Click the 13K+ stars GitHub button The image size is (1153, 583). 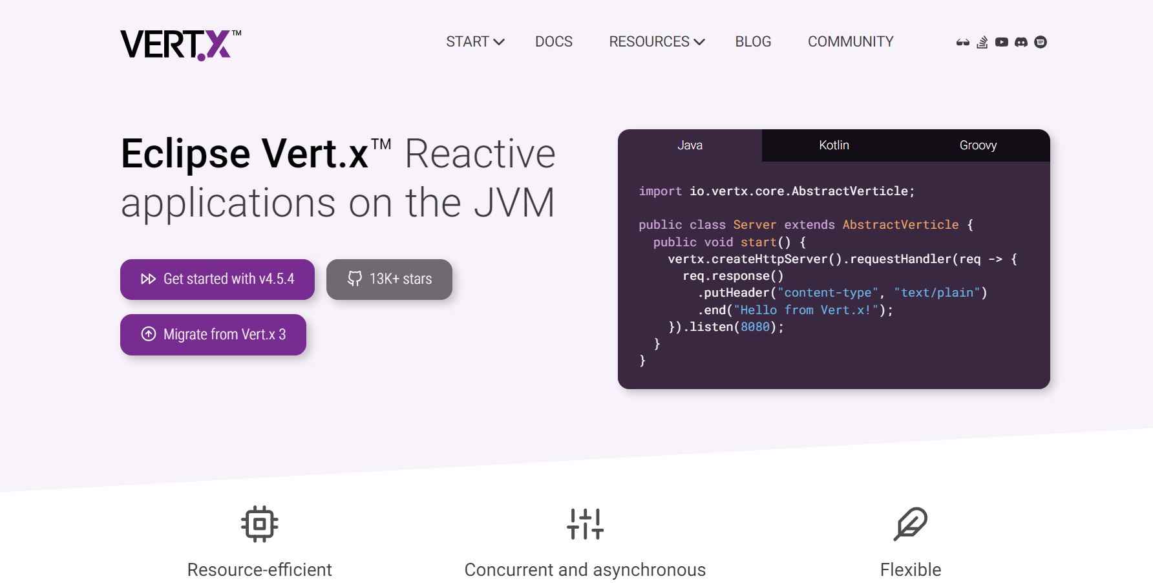389,279
